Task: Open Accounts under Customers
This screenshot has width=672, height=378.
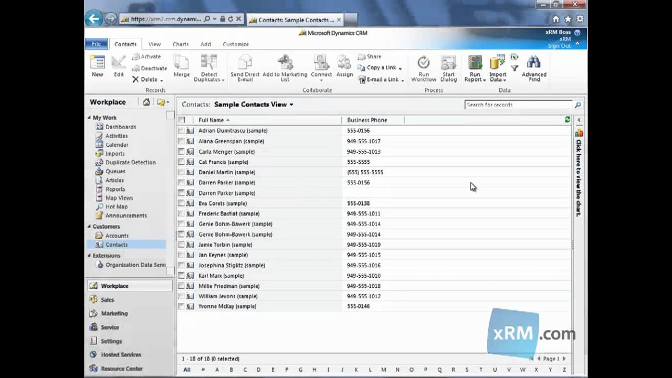Action: coord(117,236)
